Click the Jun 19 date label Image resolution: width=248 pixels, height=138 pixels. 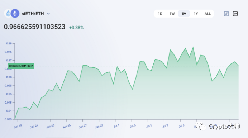coord(18,126)
